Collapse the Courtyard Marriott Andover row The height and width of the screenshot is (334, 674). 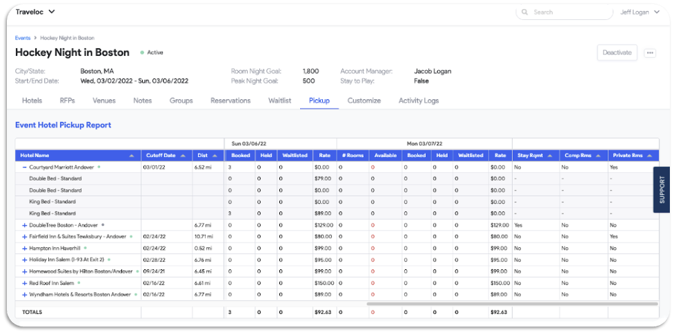point(25,167)
